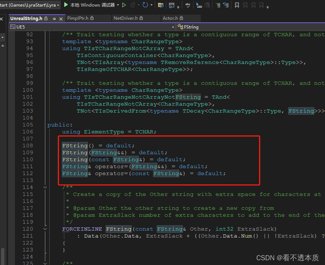The image size is (325, 265).
Task: Click Start Without Debugging hollow play icon
Action: tap(124, 5)
